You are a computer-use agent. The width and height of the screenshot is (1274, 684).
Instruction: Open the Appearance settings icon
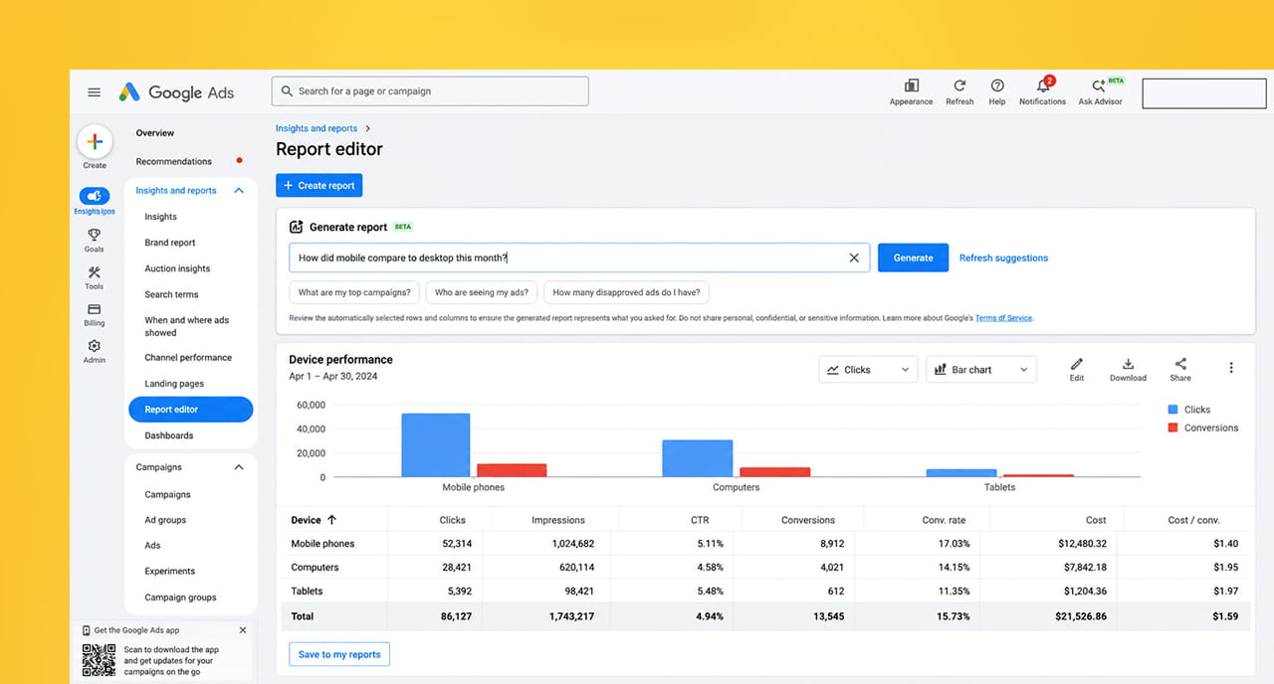[x=911, y=86]
